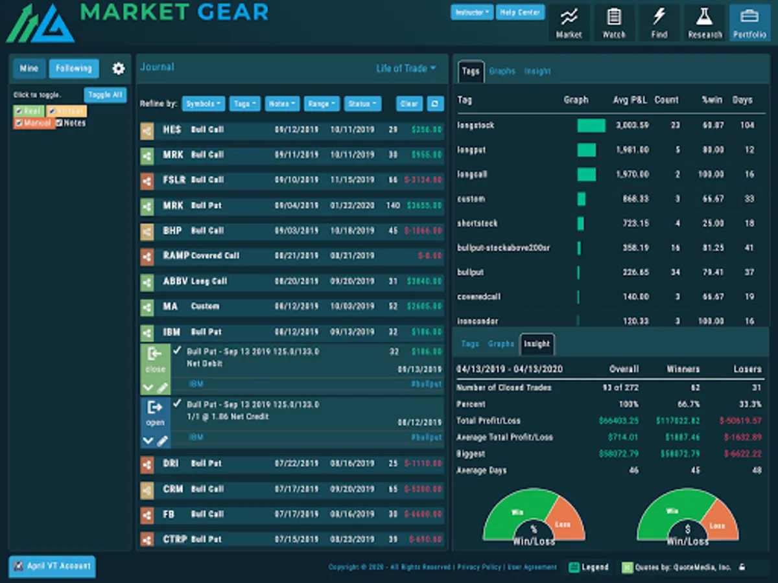The width and height of the screenshot is (778, 583).
Task: Click the Toggle All button
Action: click(x=105, y=95)
